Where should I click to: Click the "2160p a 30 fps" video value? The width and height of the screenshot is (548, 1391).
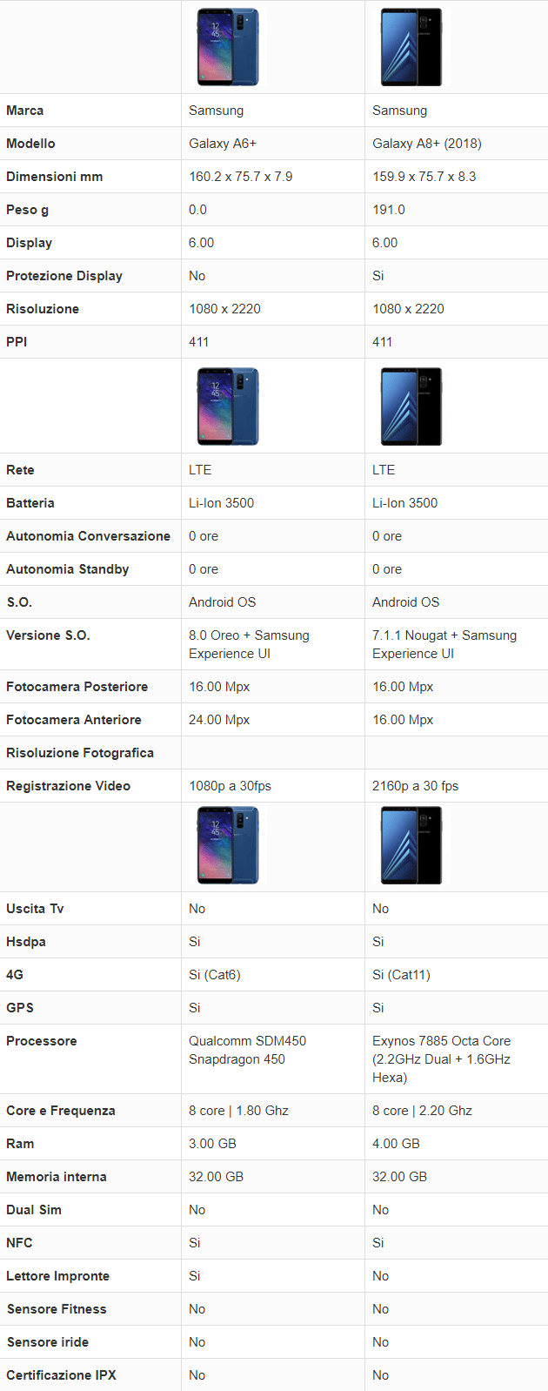pos(415,786)
